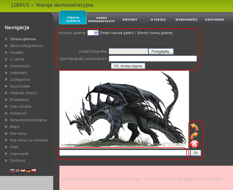Click the Jako administrator notice text

click(x=142, y=179)
